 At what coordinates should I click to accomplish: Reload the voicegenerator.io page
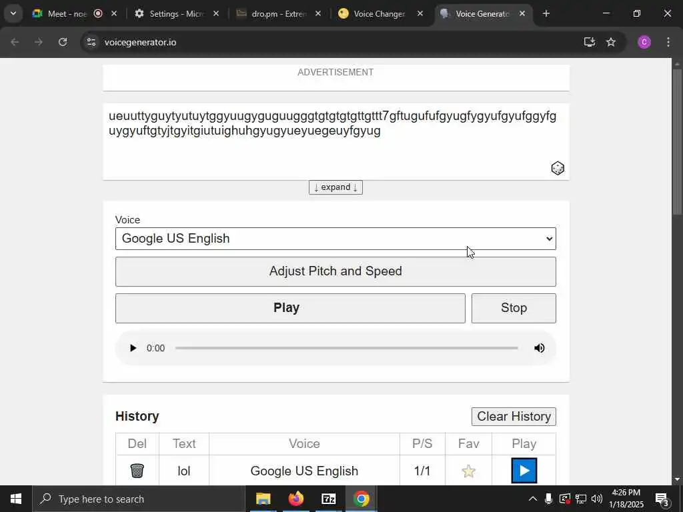coord(63,42)
